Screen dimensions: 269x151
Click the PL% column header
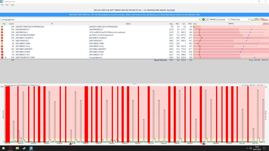tap(190, 24)
